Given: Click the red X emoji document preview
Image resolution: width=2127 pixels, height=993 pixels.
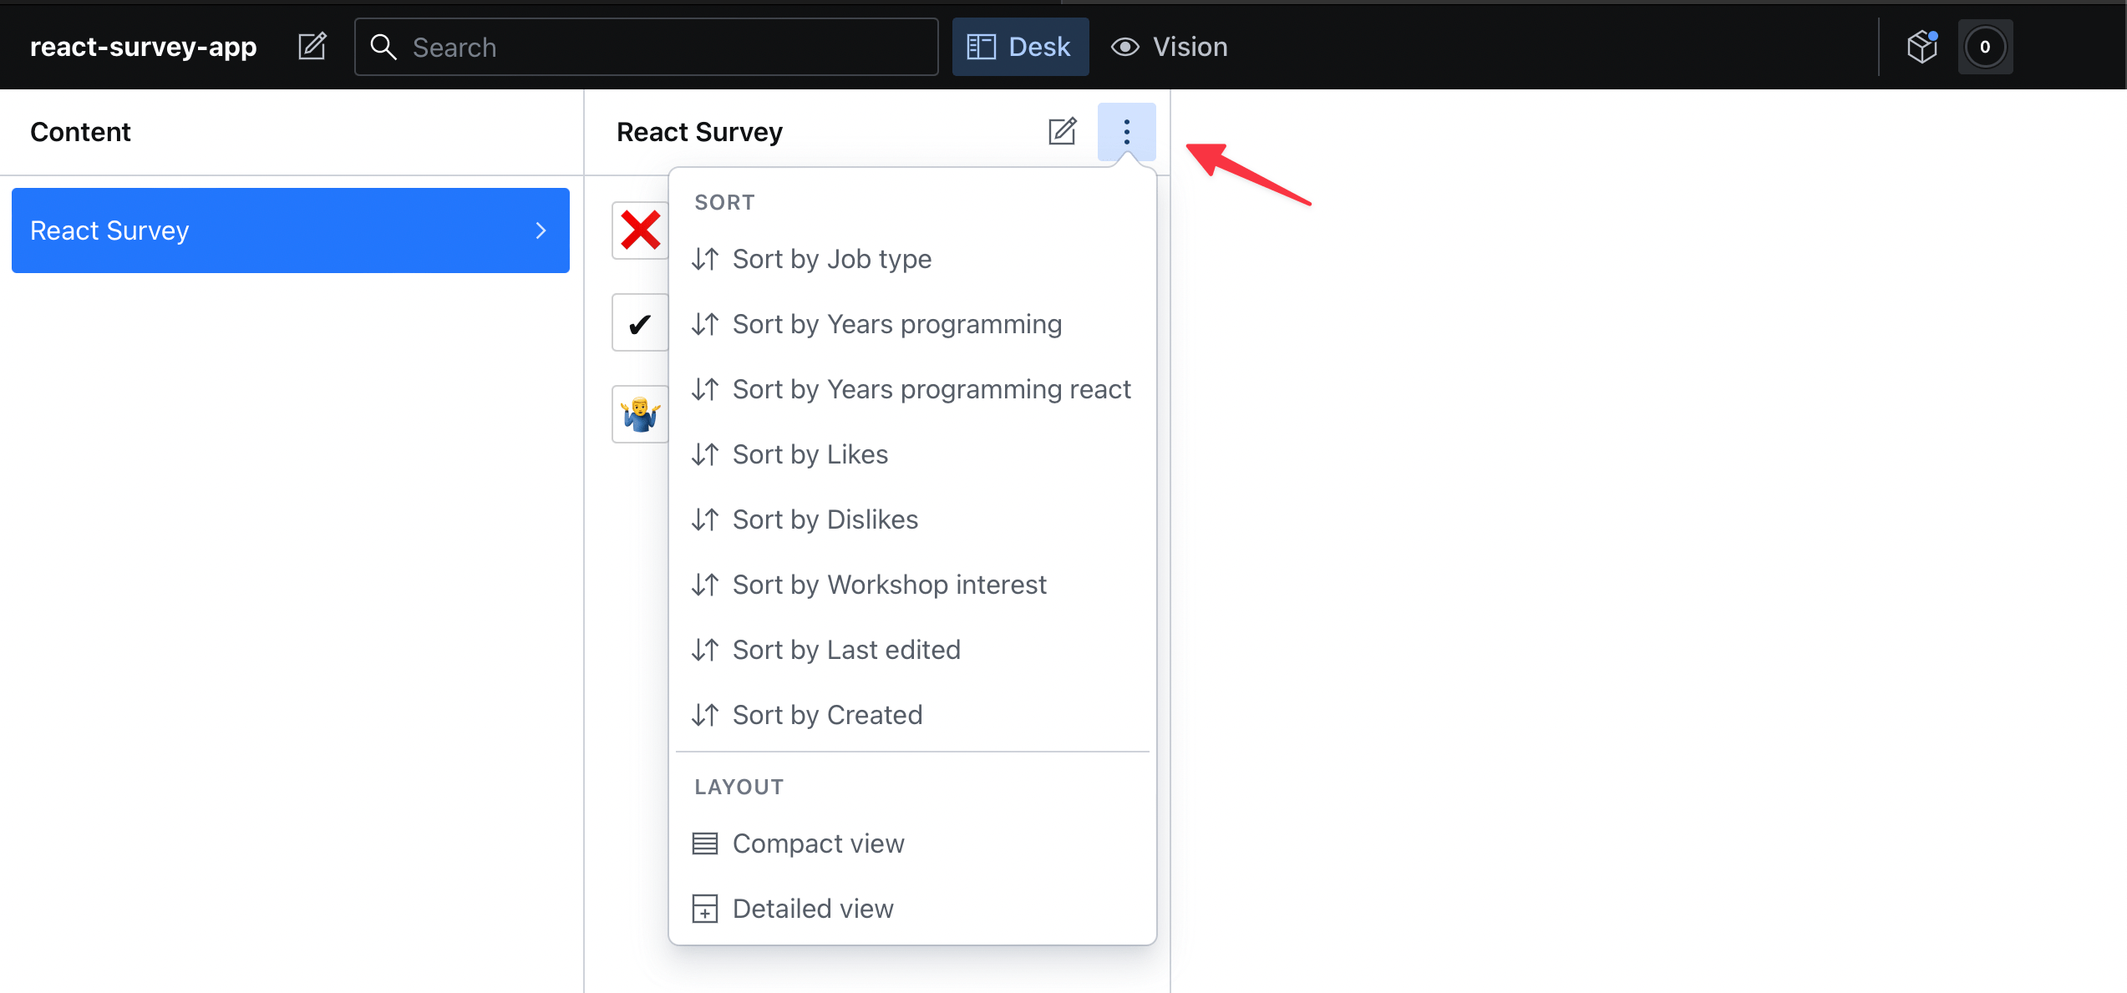Looking at the screenshot, I should pyautogui.click(x=640, y=231).
